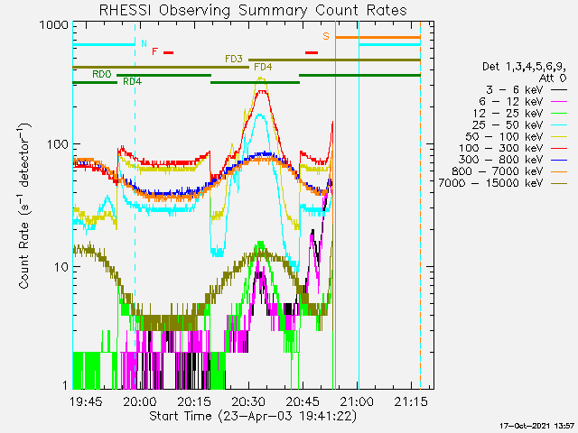Click the Start Time axis title
This screenshot has width=578, height=433.
pyautogui.click(x=253, y=417)
